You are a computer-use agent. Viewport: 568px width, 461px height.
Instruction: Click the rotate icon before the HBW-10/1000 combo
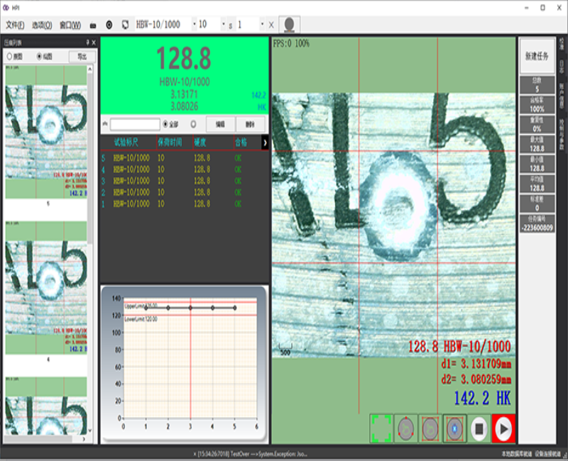pos(125,25)
